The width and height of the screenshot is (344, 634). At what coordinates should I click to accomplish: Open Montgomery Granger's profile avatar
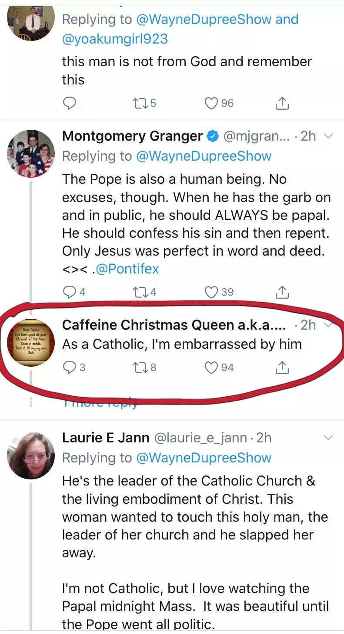click(31, 153)
